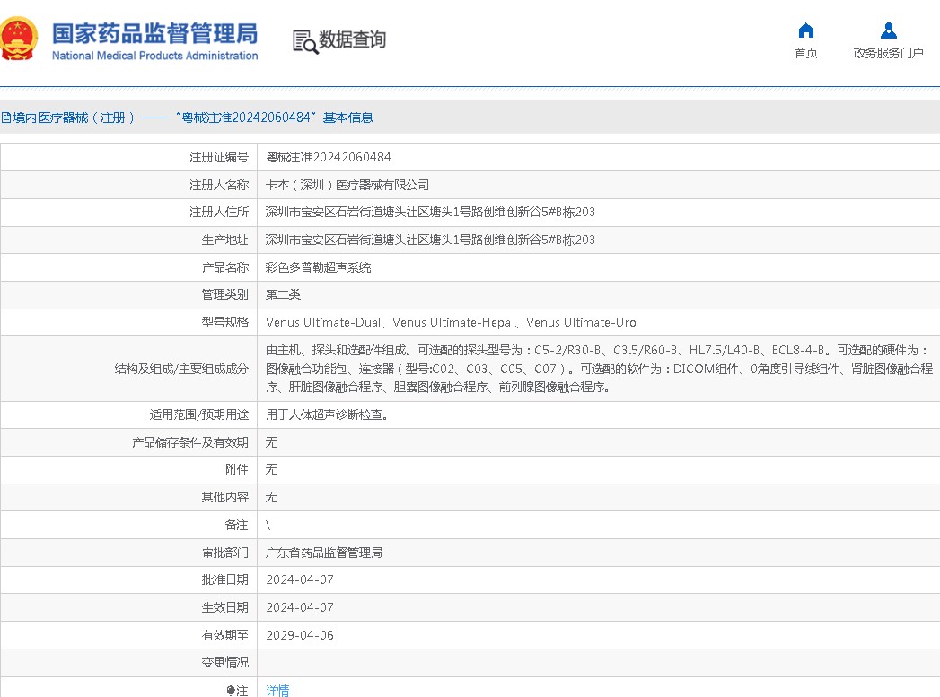Open the 详情 link in the 注 row
940x697 pixels.
click(x=277, y=691)
